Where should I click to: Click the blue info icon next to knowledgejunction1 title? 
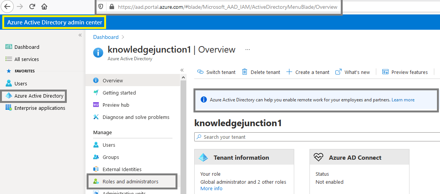[98, 53]
